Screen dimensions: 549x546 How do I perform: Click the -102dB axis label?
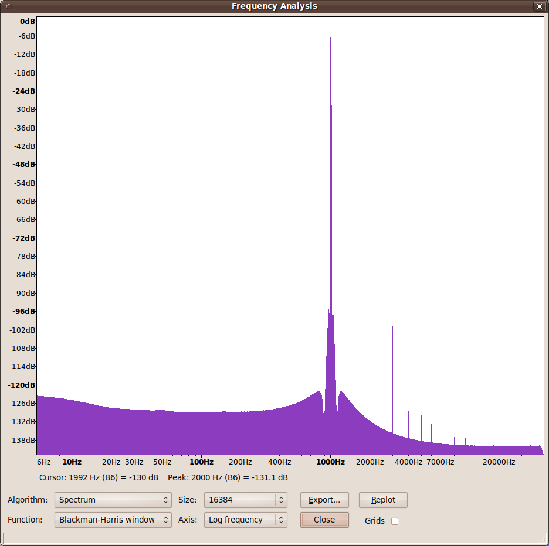pyautogui.click(x=23, y=330)
